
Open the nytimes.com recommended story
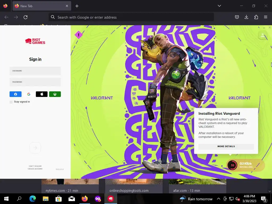[70, 186]
